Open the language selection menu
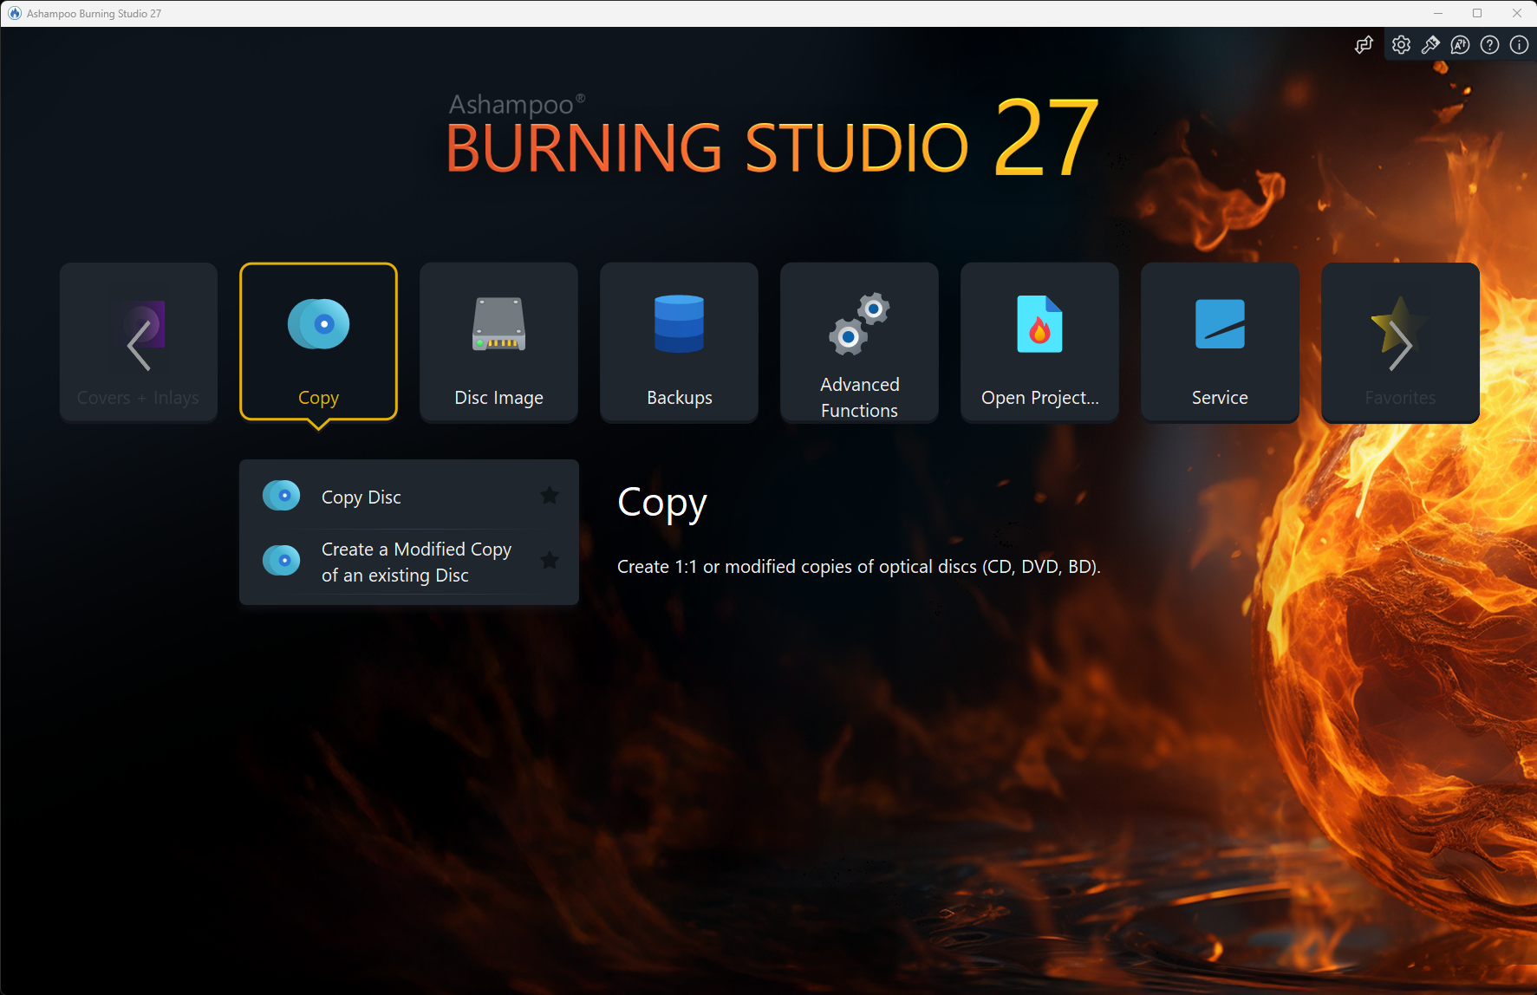 1460,44
